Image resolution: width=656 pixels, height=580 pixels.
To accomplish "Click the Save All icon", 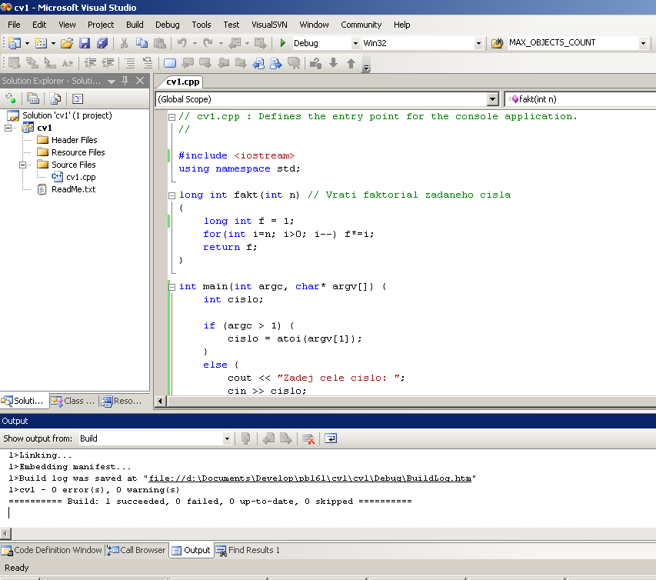I will pos(102,43).
